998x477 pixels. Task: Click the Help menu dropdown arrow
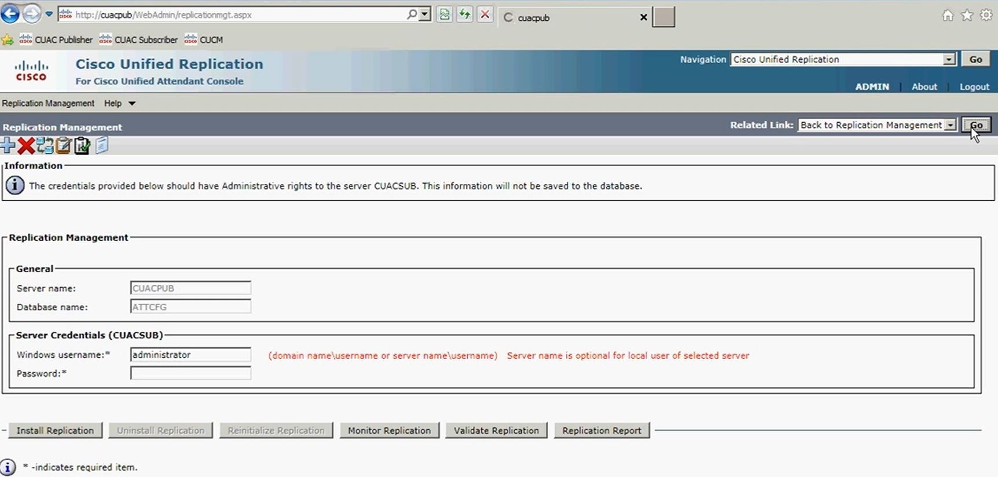coord(132,104)
